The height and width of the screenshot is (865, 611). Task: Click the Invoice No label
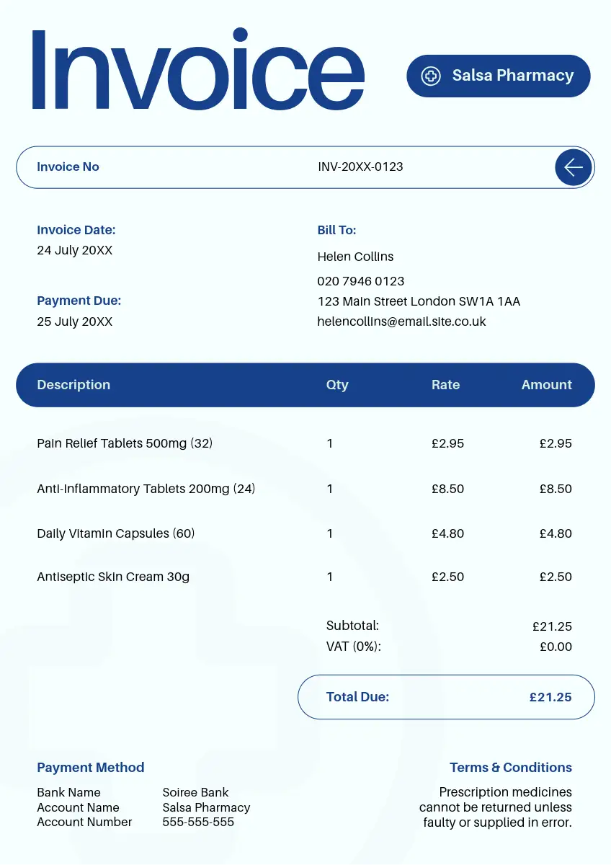point(68,167)
